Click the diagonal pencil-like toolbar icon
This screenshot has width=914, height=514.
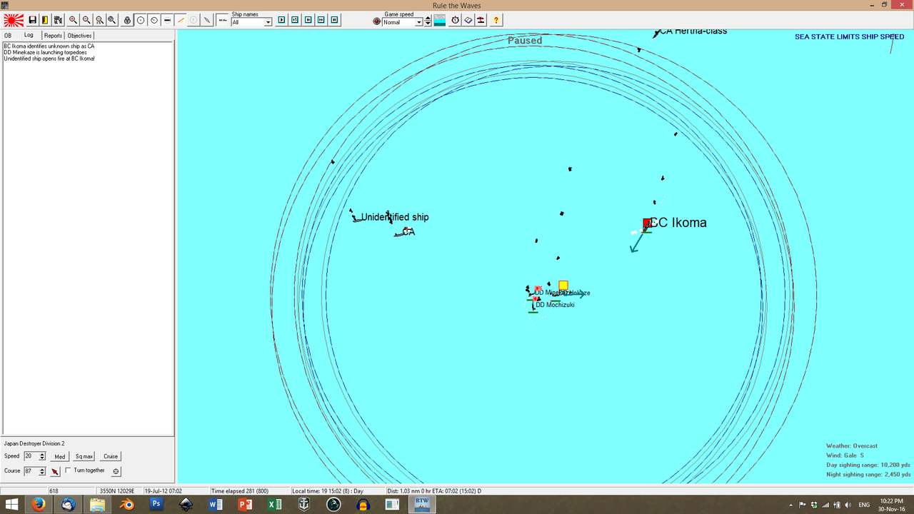tap(207, 20)
